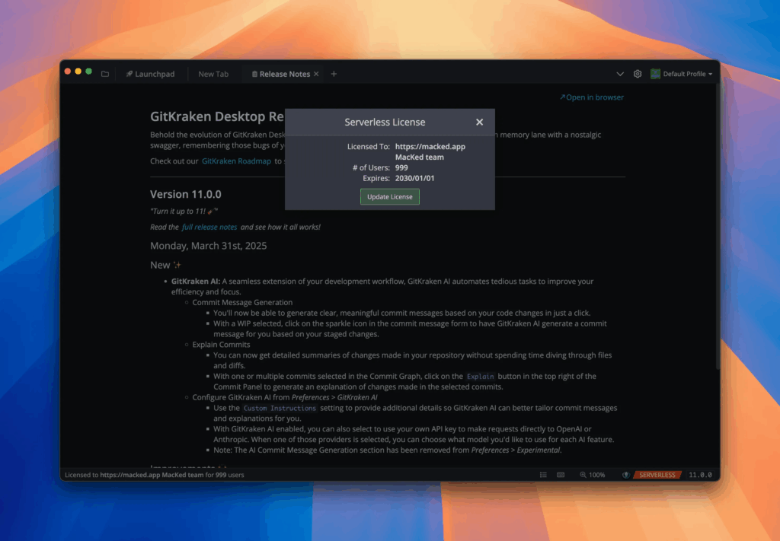Open release notes in browser link
This screenshot has height=541, width=780.
coord(591,97)
